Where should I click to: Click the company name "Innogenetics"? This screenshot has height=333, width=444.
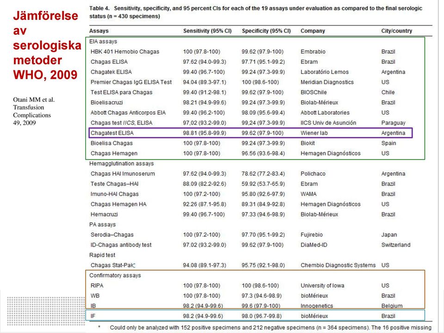[316, 306]
